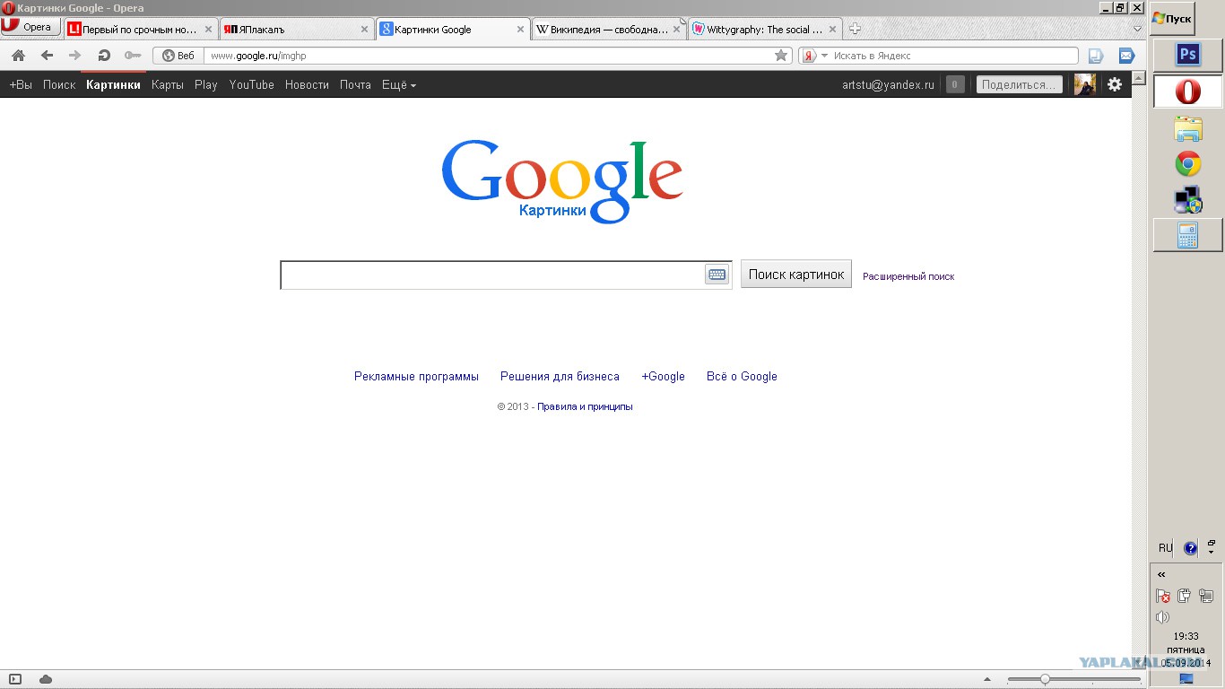Bookmark page using the star icon

tap(781, 56)
